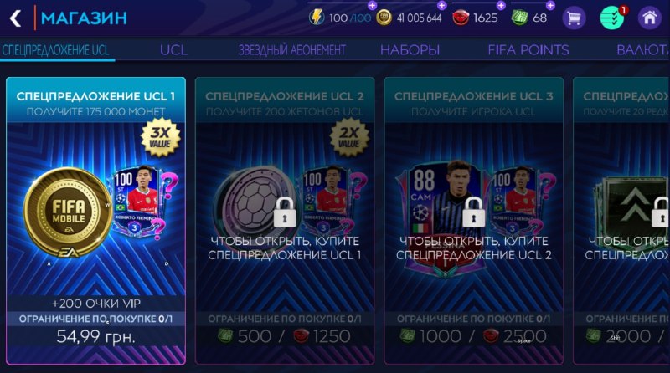
Task: Tap the FIFA Mobile gold coin image
Action: [x=69, y=212]
